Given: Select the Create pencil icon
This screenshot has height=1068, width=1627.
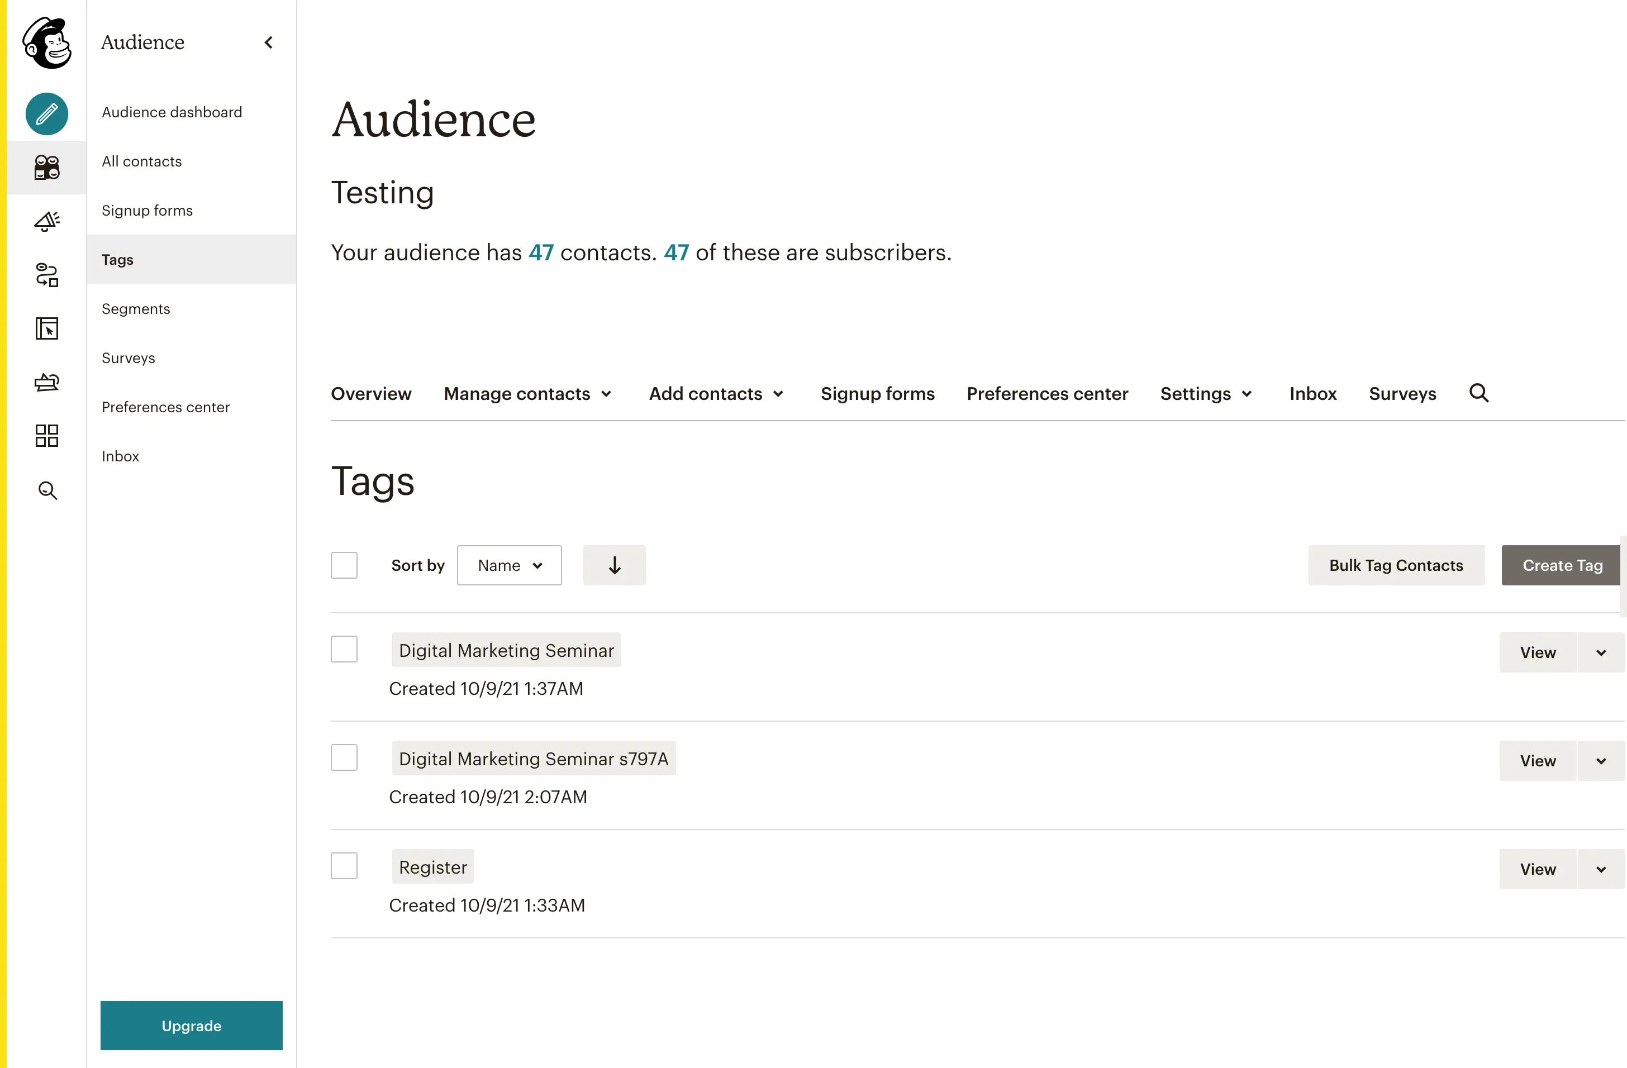Looking at the screenshot, I should pos(46,114).
